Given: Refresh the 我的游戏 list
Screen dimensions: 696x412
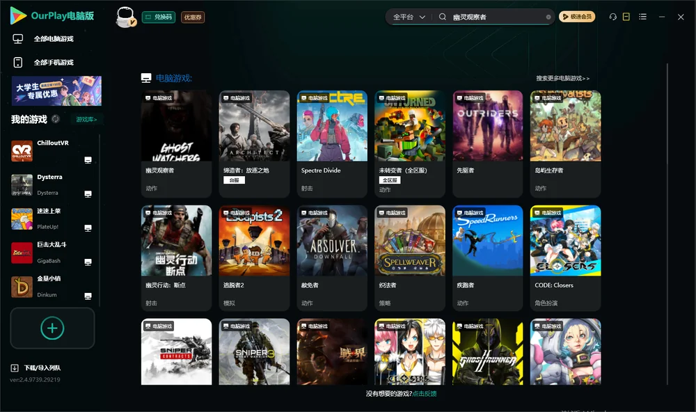Looking at the screenshot, I should point(56,119).
